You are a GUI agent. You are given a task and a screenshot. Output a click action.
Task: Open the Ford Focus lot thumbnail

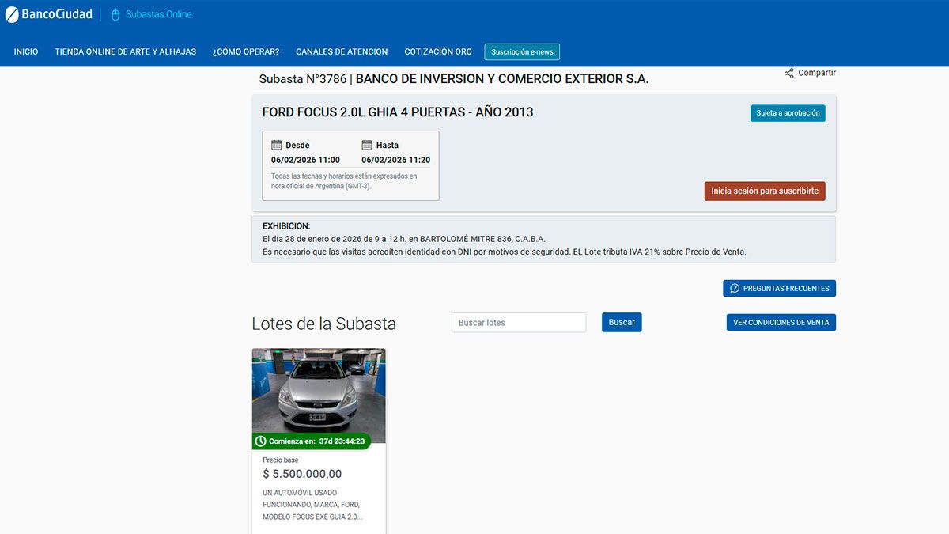pos(319,392)
